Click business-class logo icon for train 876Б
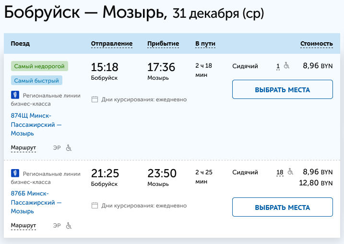This screenshot has height=244, width=344. click(15, 173)
